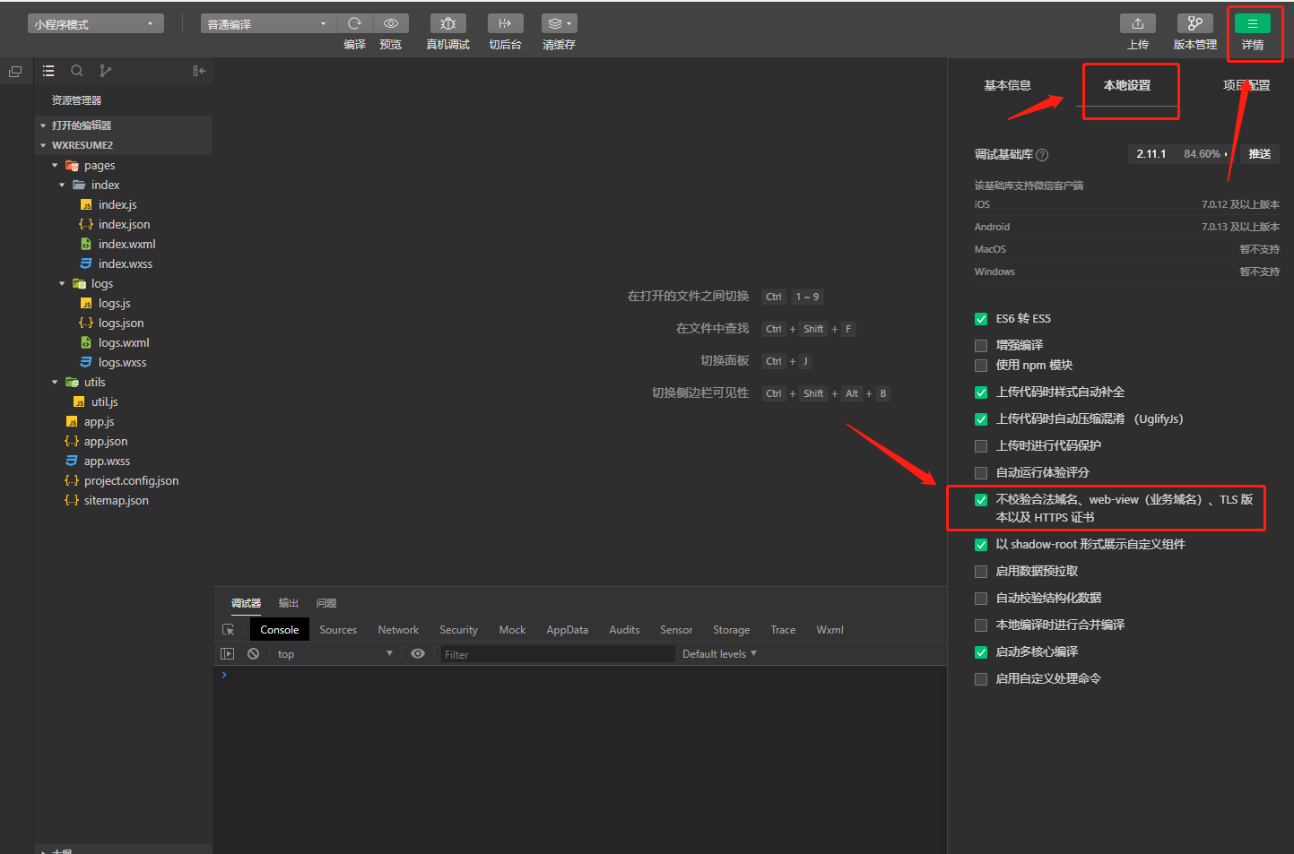The width and height of the screenshot is (1294, 854).
Task: Click the search magnifier icon in sidebar
Action: pos(77,71)
